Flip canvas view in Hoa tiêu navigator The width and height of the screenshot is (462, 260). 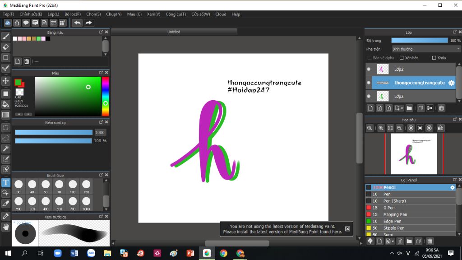click(440, 128)
